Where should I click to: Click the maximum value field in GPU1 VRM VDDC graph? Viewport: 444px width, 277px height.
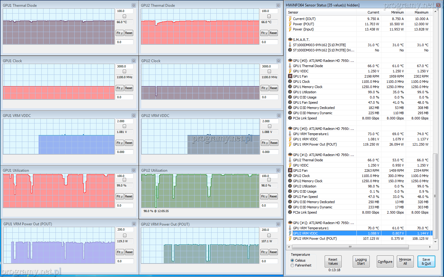pos(125,121)
